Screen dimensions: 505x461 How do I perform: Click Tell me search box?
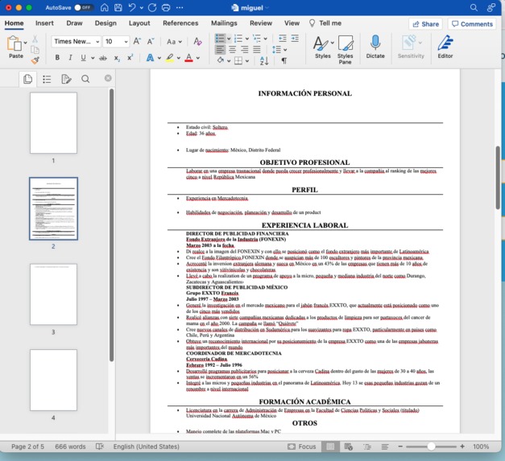(x=325, y=23)
